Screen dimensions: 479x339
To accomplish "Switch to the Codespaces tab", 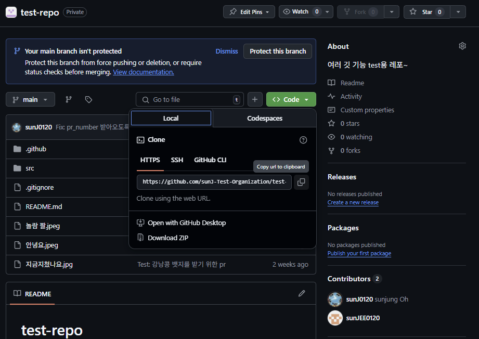I will tap(265, 118).
